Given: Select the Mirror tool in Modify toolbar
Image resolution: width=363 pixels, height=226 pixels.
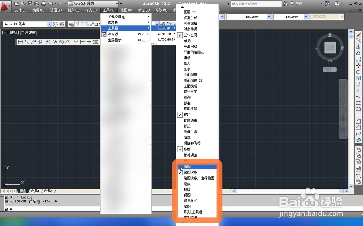Looking at the screenshot, I should [358, 47].
